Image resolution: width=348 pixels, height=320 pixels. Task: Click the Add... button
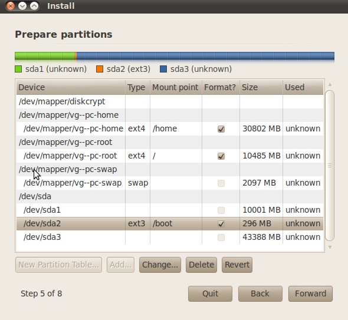click(x=120, y=265)
